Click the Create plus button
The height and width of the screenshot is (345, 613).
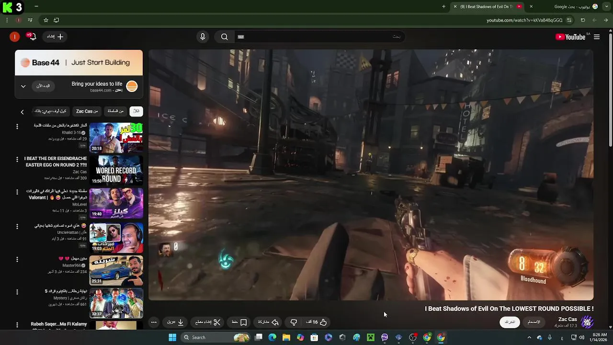point(56,37)
